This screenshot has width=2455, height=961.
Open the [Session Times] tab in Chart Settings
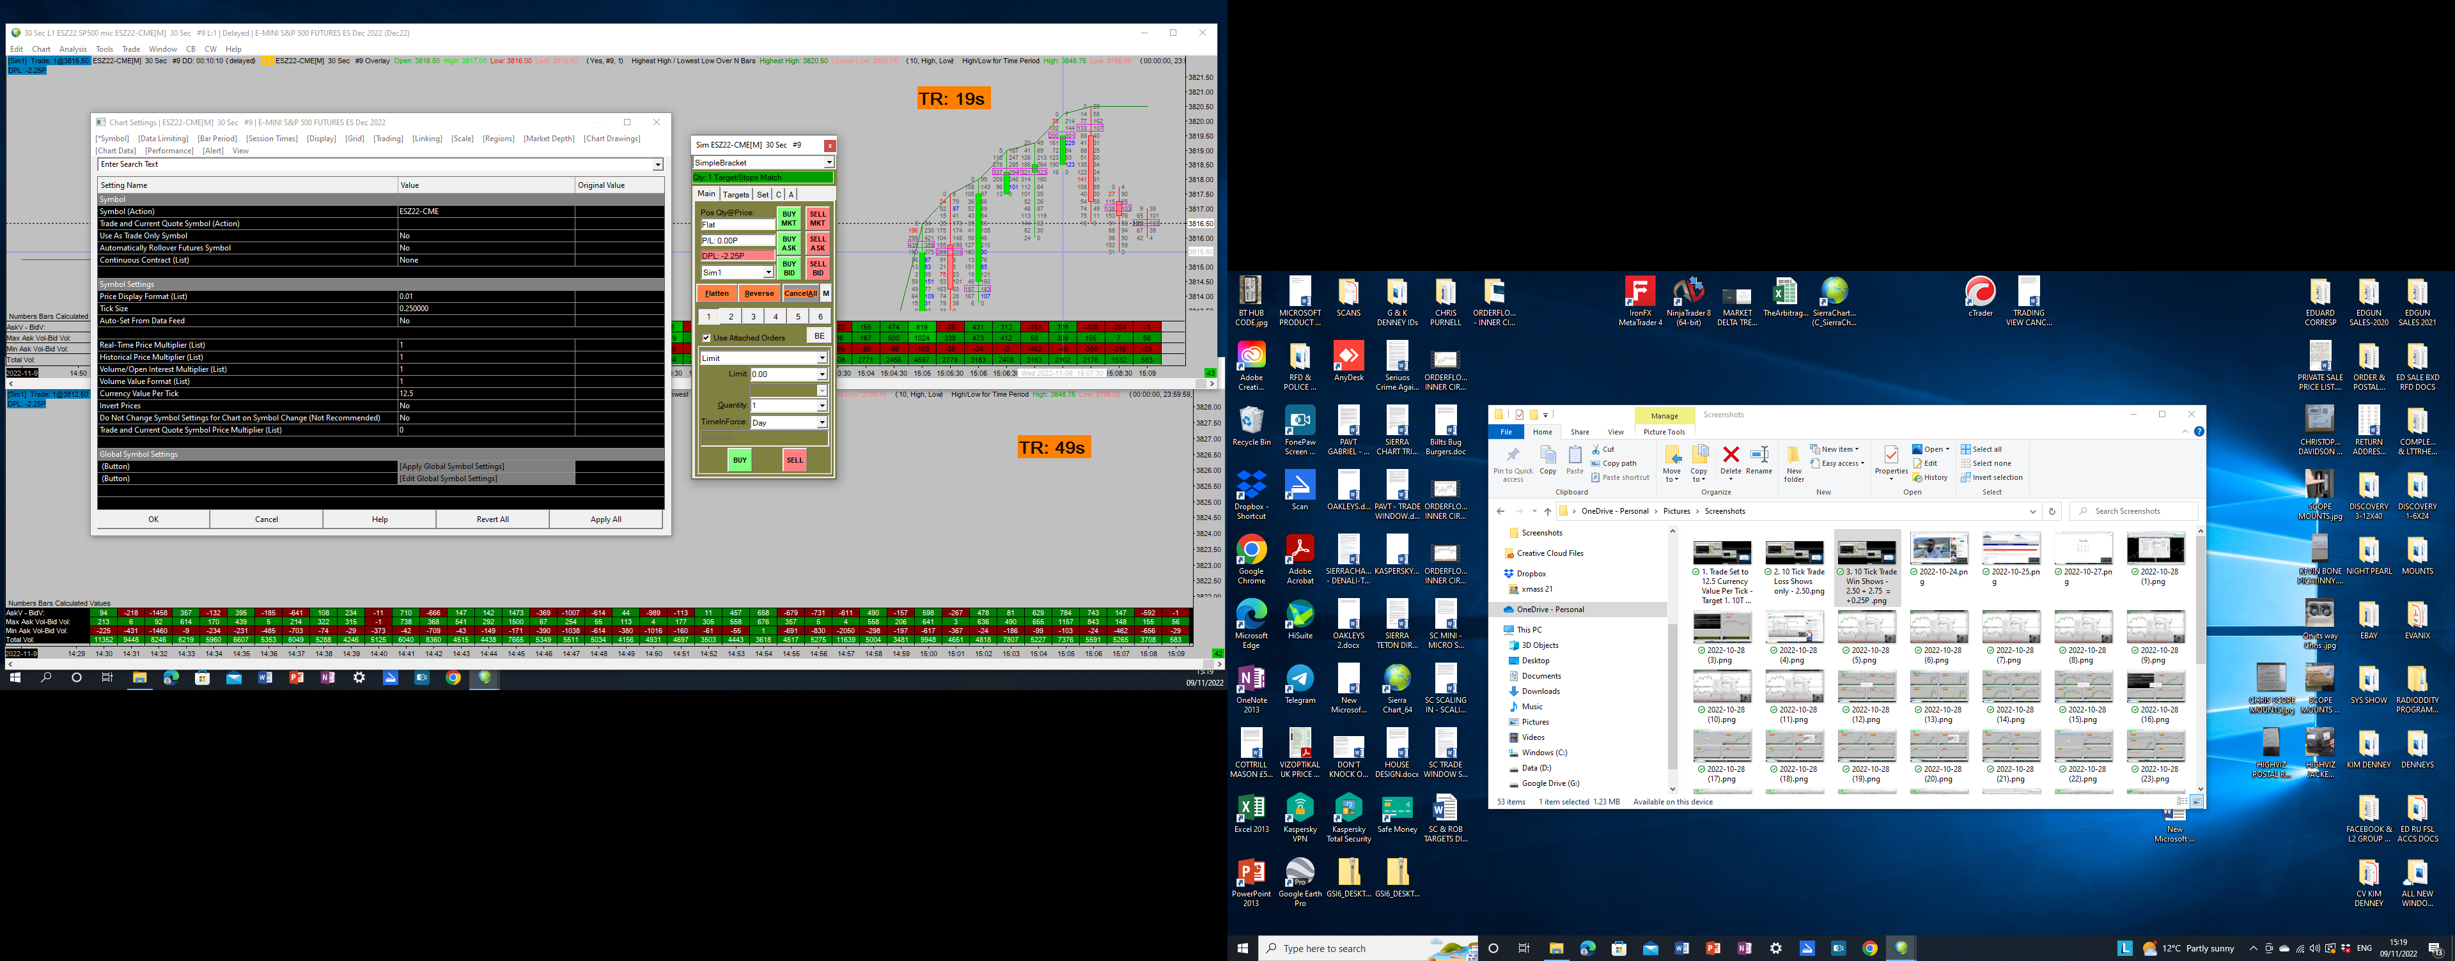click(272, 139)
